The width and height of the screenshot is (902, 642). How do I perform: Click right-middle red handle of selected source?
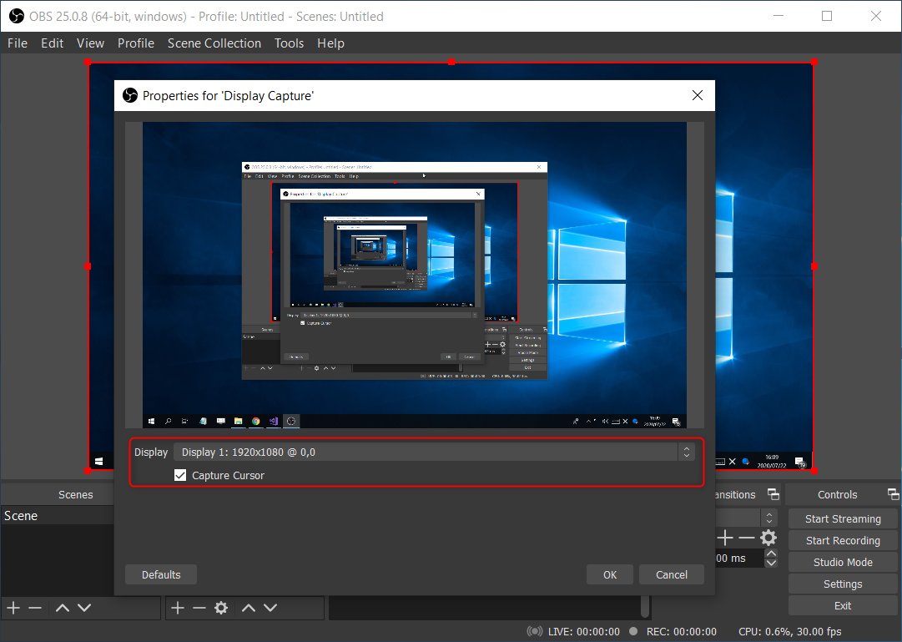814,266
